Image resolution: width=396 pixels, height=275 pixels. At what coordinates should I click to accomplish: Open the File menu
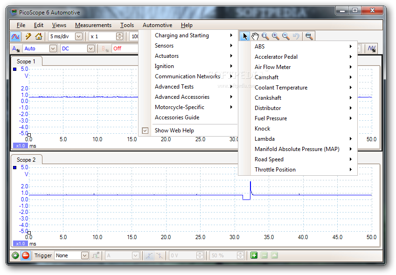pos(21,25)
